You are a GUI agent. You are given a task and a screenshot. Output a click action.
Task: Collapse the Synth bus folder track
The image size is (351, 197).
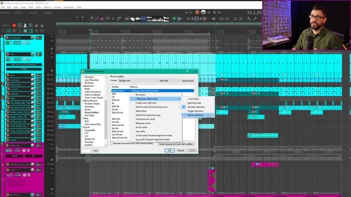pos(2,144)
